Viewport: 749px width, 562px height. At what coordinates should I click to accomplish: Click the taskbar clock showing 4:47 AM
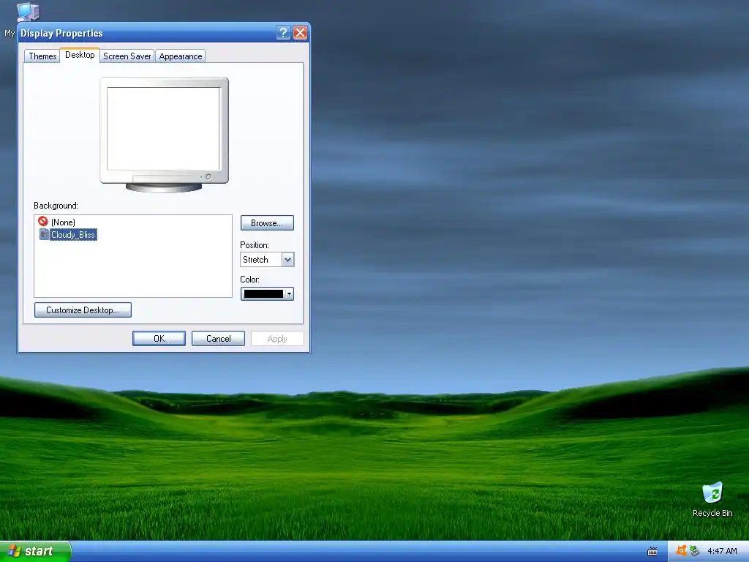point(722,551)
